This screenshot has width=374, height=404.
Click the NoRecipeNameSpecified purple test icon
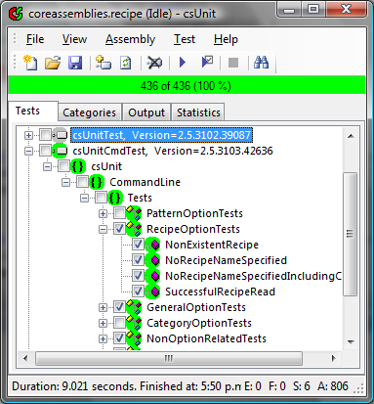(x=152, y=260)
